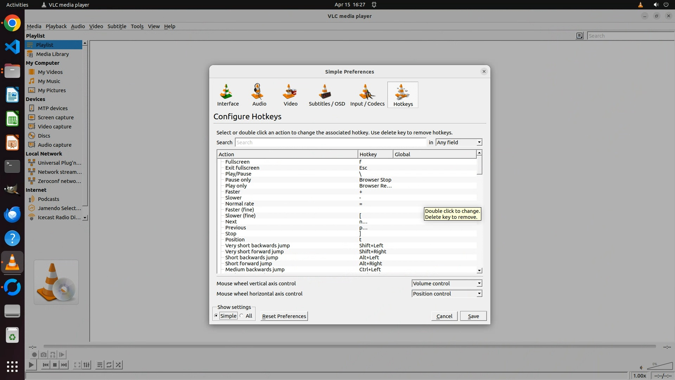
Task: Click the snapshot camera button
Action: [43, 355]
